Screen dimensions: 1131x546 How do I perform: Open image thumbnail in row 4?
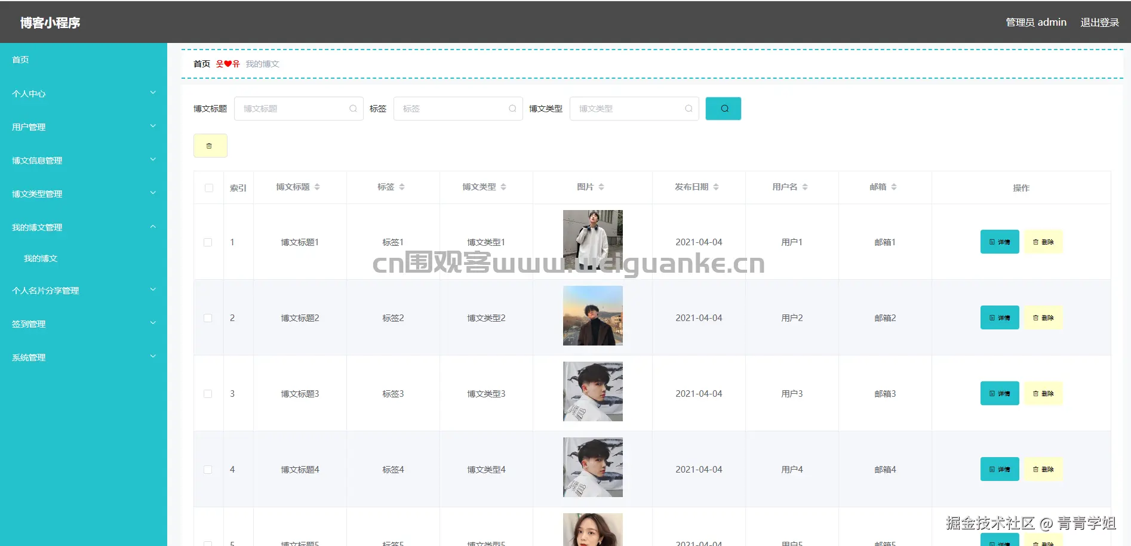[593, 467]
